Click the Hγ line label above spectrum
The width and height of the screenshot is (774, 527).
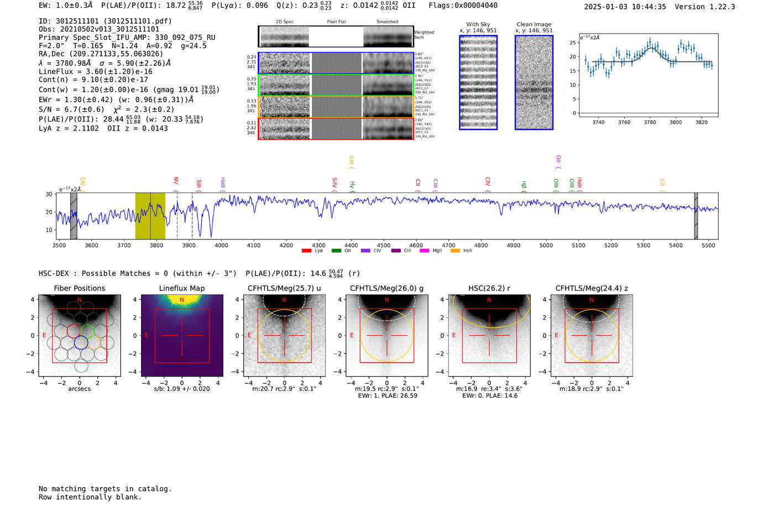tap(352, 186)
